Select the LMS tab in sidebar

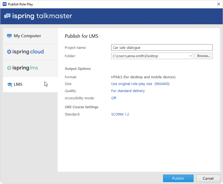click(30, 84)
